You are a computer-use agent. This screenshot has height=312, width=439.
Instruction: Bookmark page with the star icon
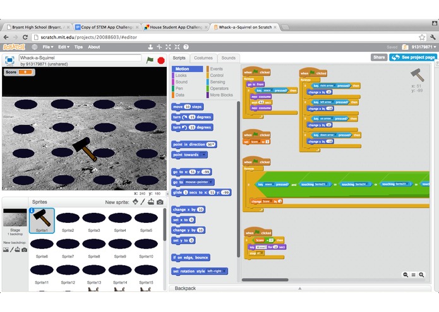422,37
